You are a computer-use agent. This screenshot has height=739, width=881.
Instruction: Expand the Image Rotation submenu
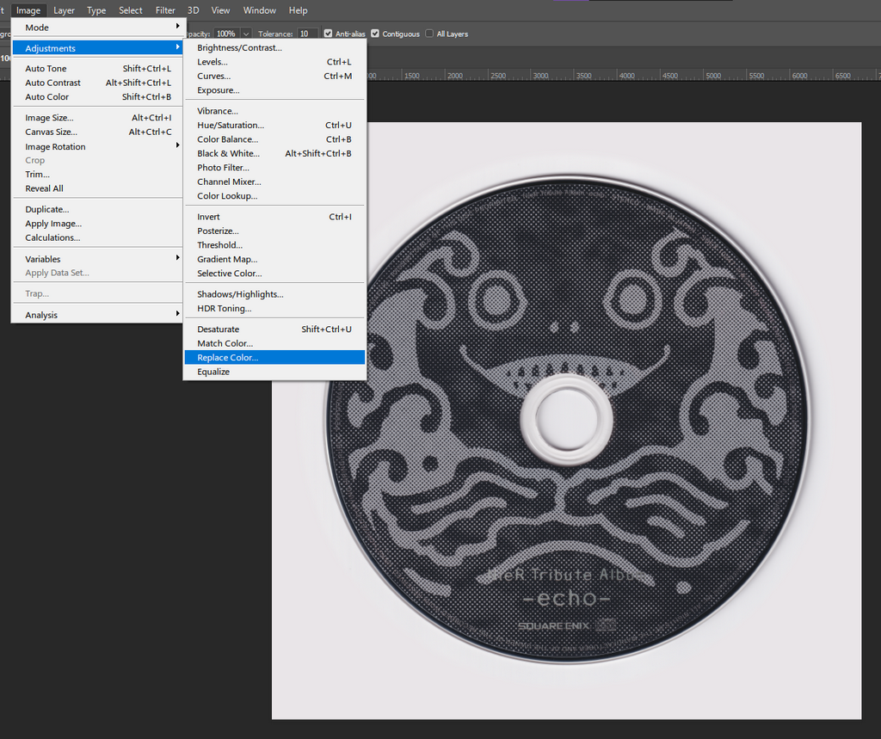(x=55, y=146)
